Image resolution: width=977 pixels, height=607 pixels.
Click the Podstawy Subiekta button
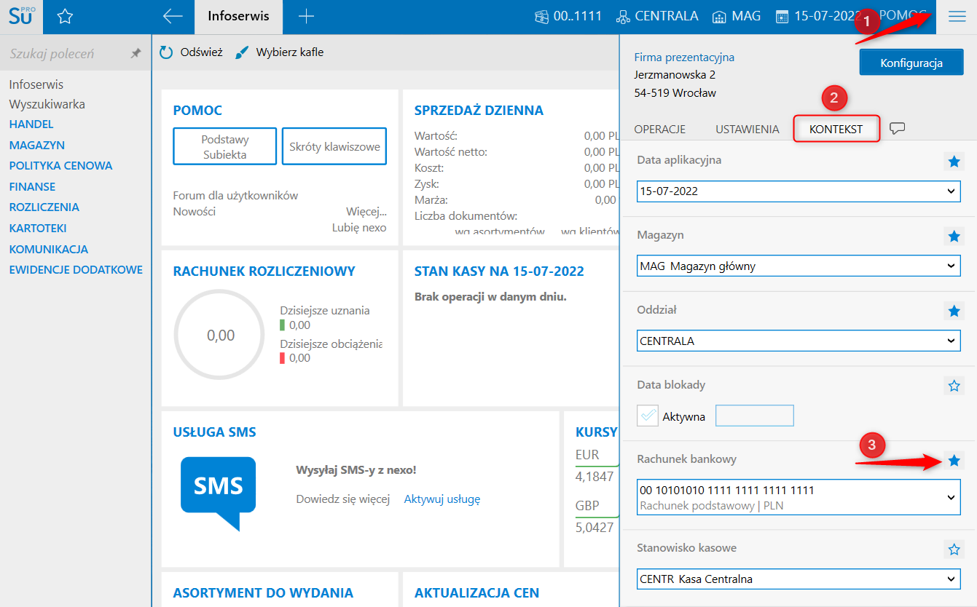(x=225, y=147)
